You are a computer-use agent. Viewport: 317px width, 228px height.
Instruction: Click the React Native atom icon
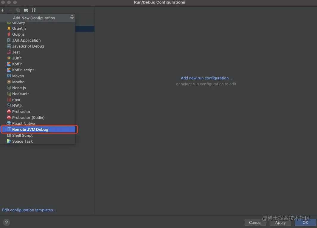coord(9,123)
